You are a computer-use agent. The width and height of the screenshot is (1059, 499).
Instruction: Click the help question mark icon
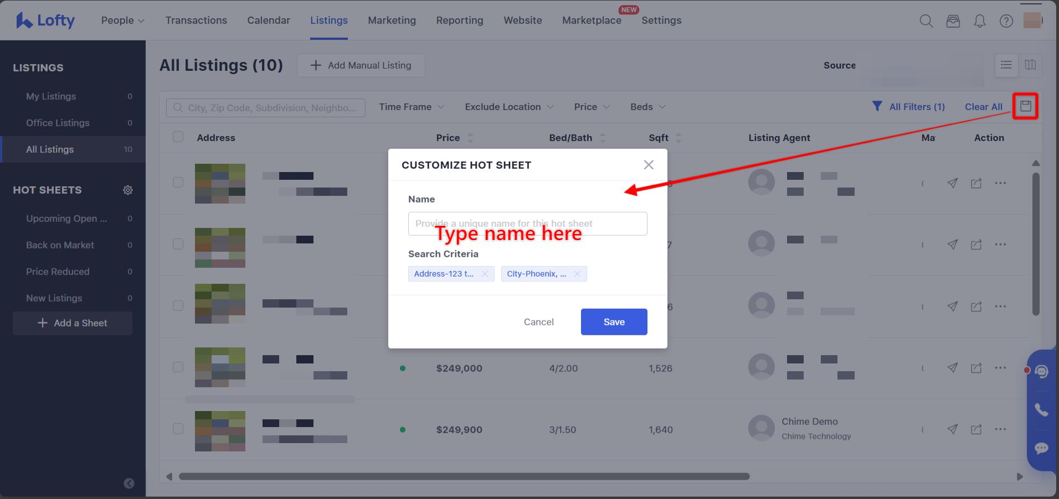click(1006, 21)
